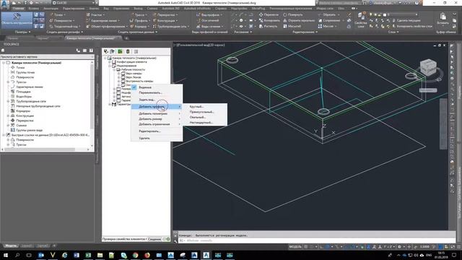Screen dimensions: 462x260
Task: Select the Повернуть rotate tool
Action: pos(292,14)
